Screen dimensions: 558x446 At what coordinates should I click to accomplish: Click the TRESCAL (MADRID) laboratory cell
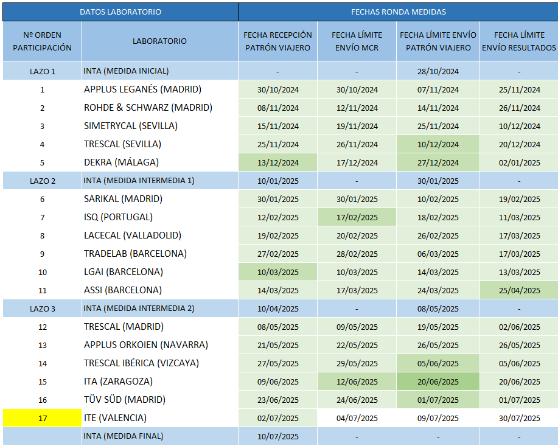coord(160,327)
